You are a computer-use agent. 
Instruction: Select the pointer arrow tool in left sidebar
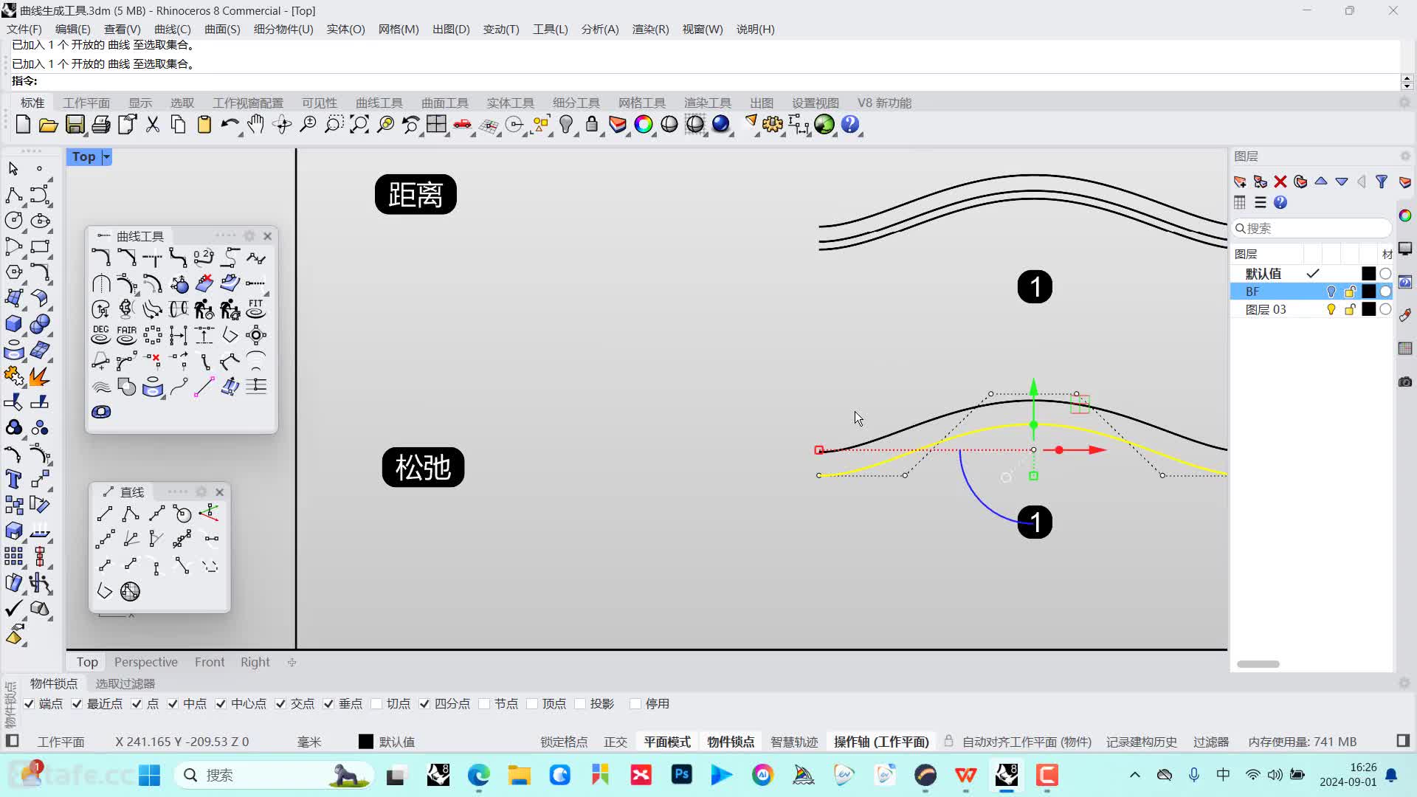point(13,169)
